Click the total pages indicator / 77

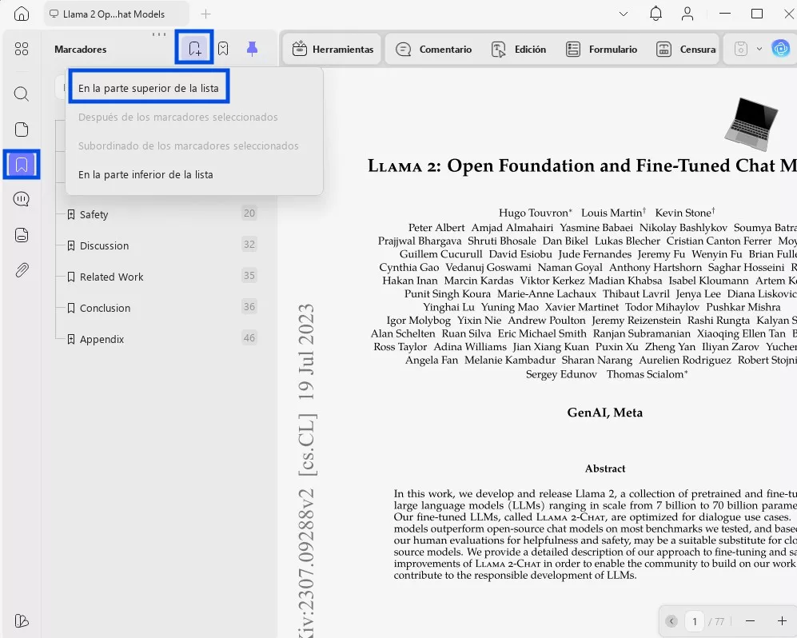(716, 621)
